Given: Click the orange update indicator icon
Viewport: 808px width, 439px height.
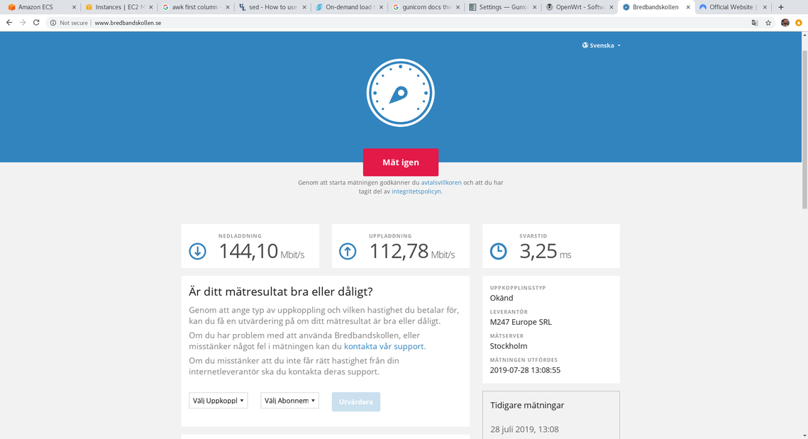Looking at the screenshot, I should [799, 23].
